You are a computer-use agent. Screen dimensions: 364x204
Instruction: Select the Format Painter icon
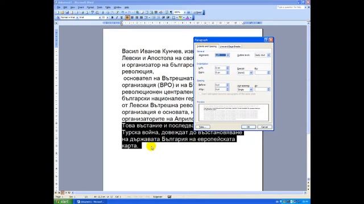[118, 12]
